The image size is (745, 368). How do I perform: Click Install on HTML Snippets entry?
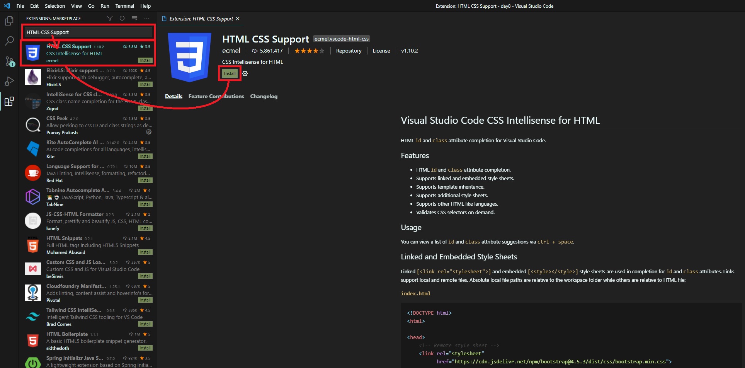coord(145,252)
